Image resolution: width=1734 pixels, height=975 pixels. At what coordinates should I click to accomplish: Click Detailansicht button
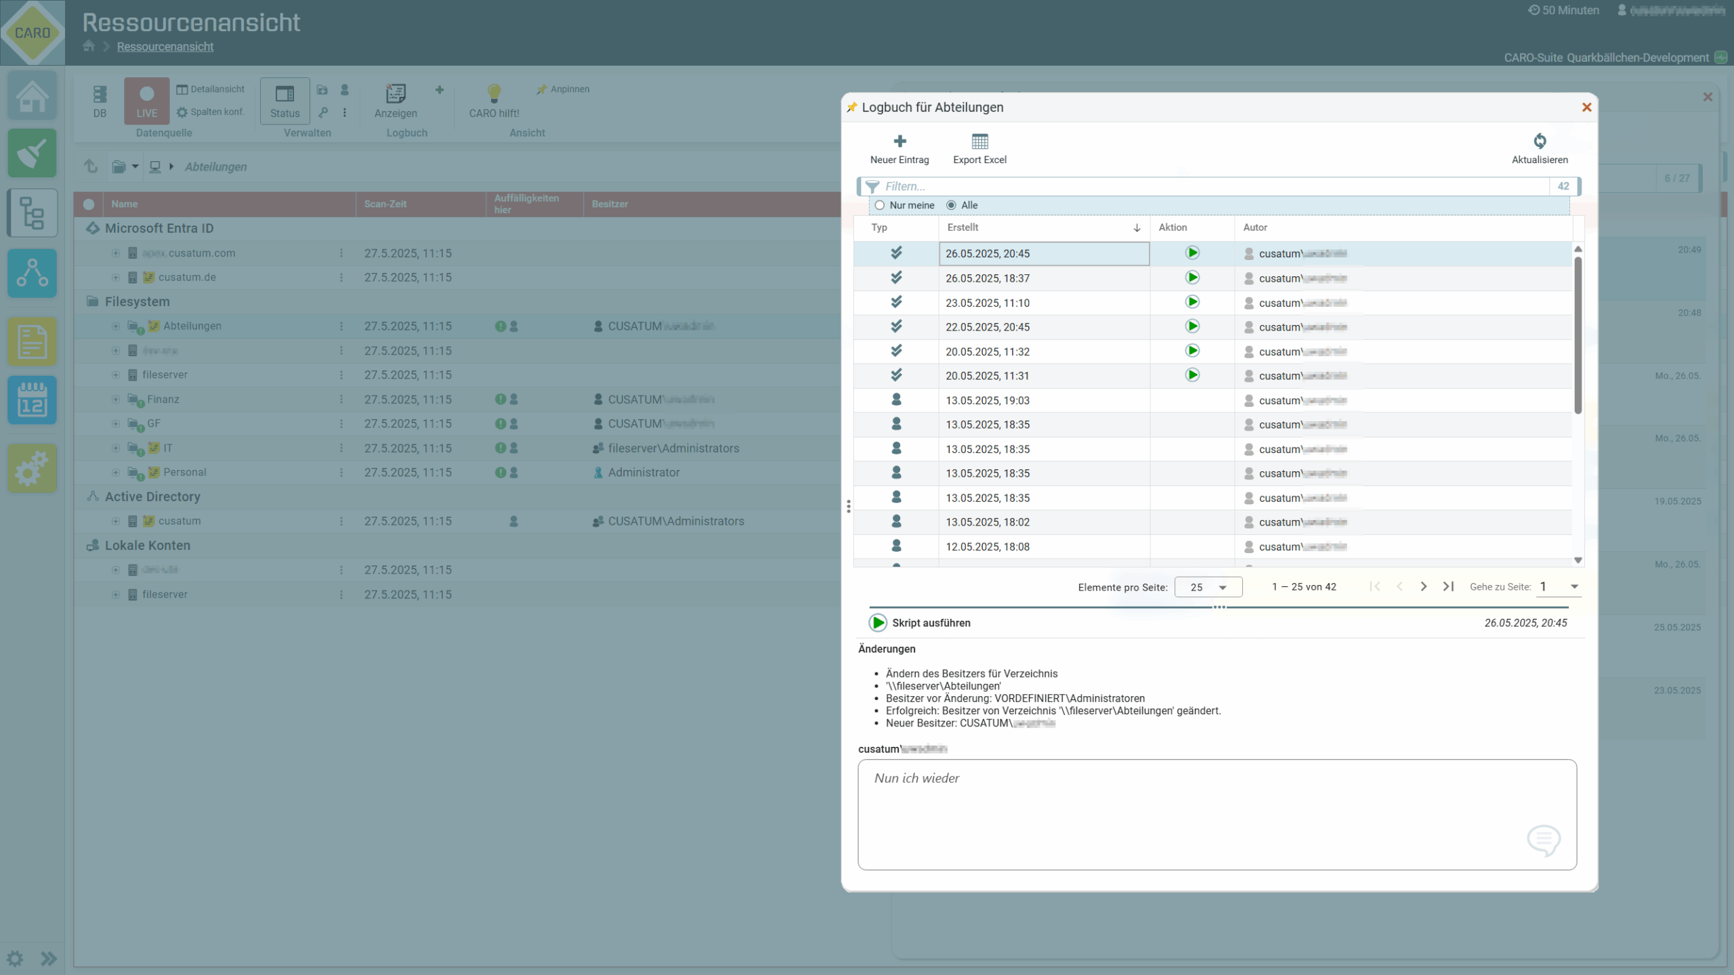pos(211,89)
